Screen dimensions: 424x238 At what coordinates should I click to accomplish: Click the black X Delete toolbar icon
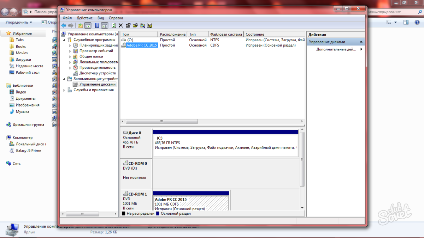pyautogui.click(x=121, y=25)
